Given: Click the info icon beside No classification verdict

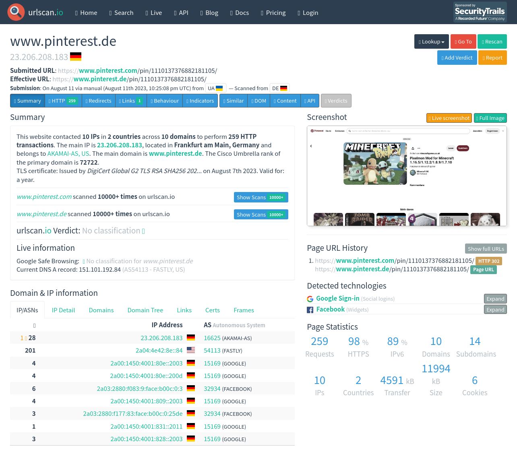Looking at the screenshot, I should (143, 231).
